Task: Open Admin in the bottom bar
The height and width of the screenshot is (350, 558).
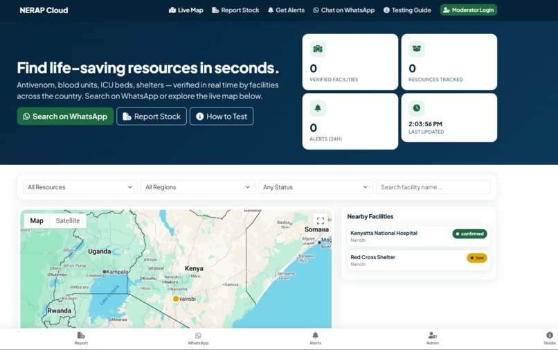Action: 433,339
